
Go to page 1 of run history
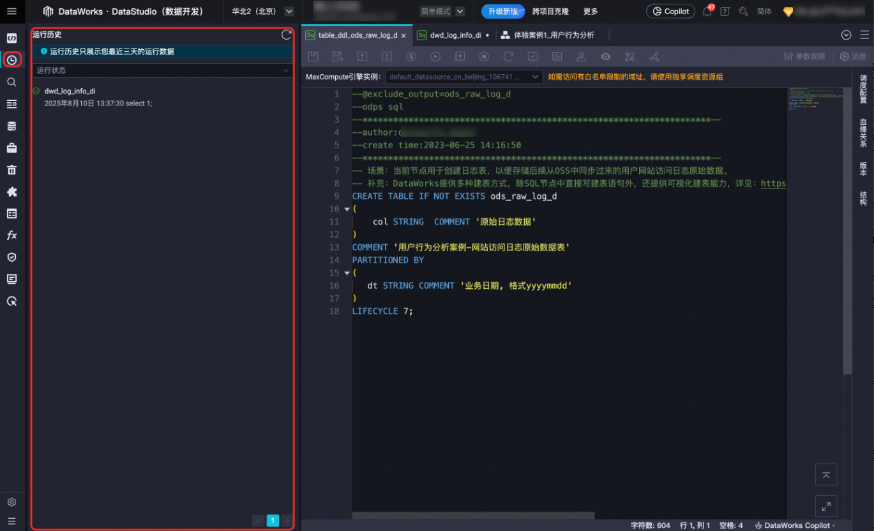click(273, 521)
